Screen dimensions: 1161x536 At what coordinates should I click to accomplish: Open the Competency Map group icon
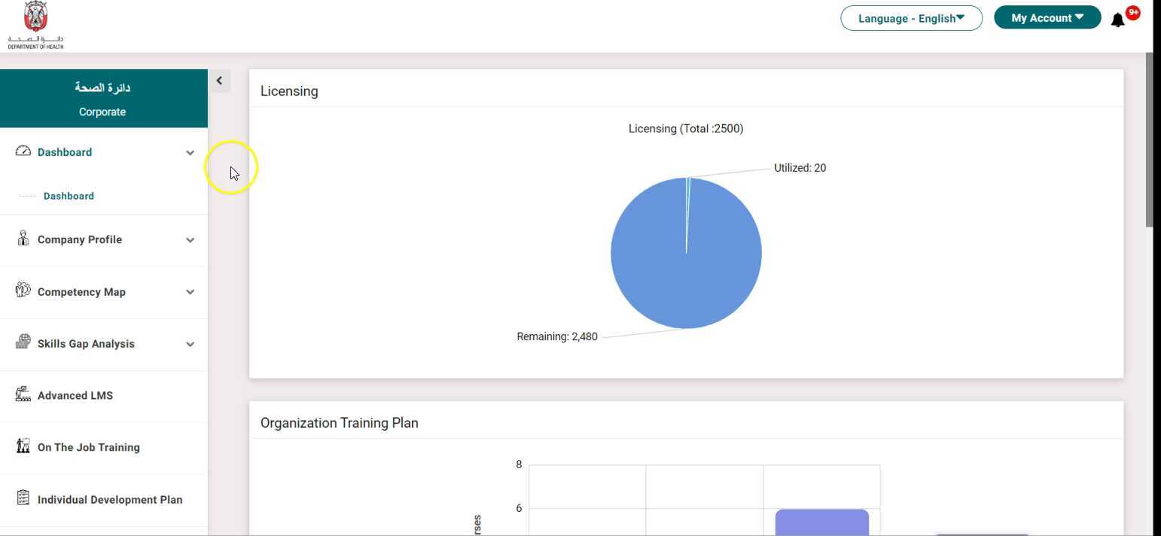[x=23, y=291]
